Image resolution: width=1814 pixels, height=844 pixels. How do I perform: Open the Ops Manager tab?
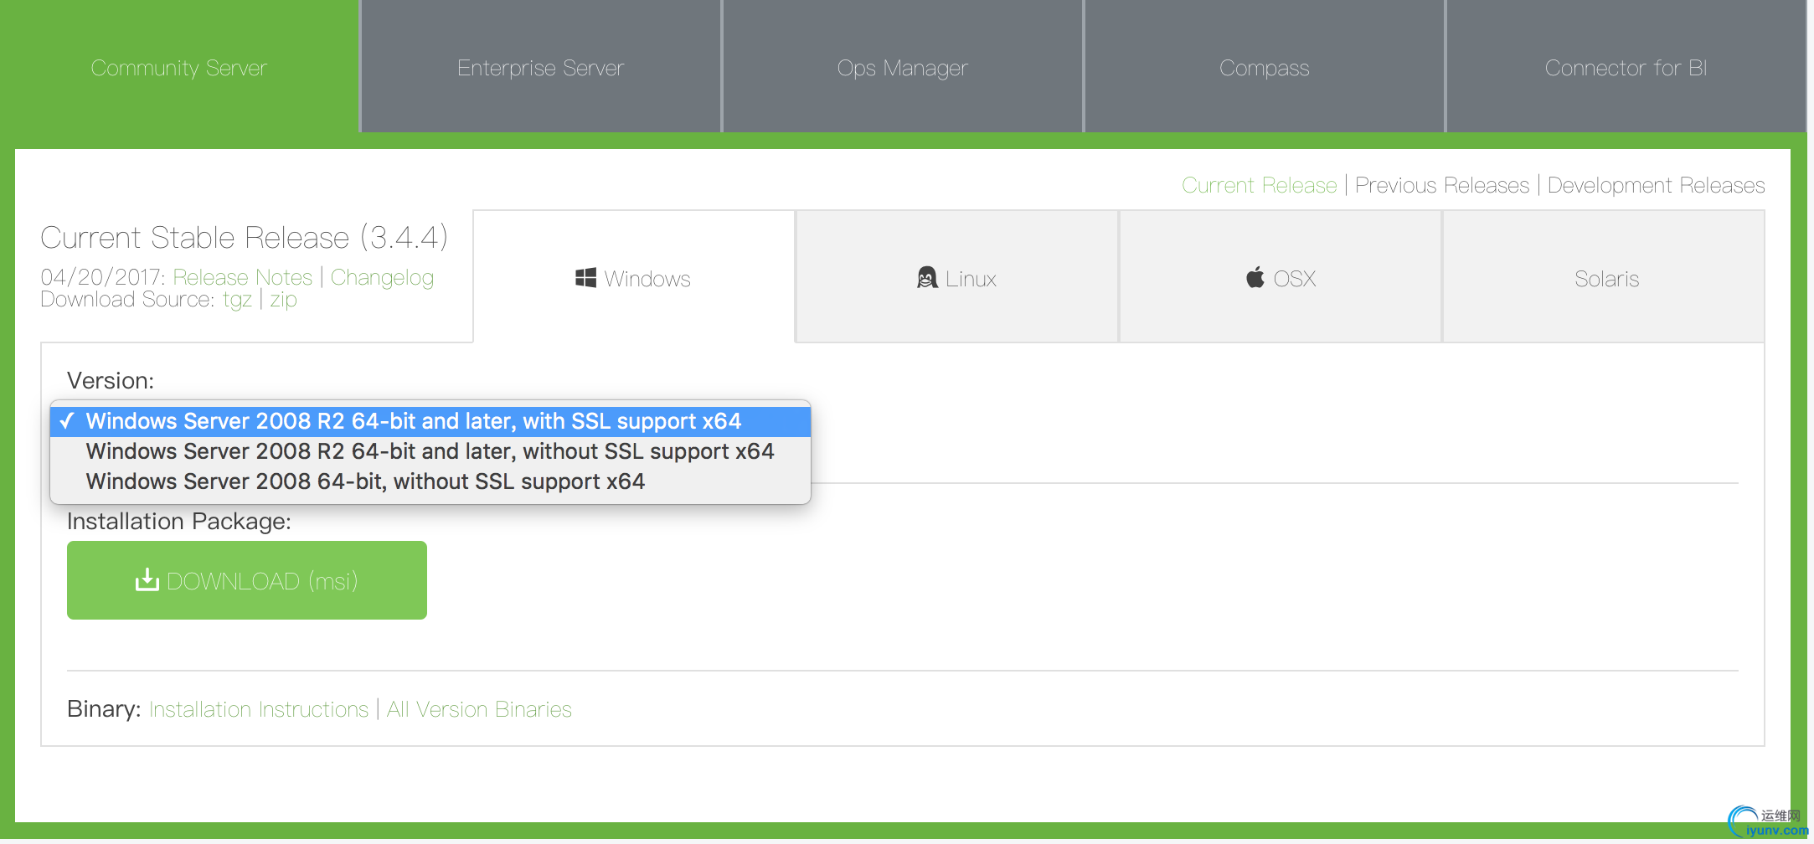(903, 67)
